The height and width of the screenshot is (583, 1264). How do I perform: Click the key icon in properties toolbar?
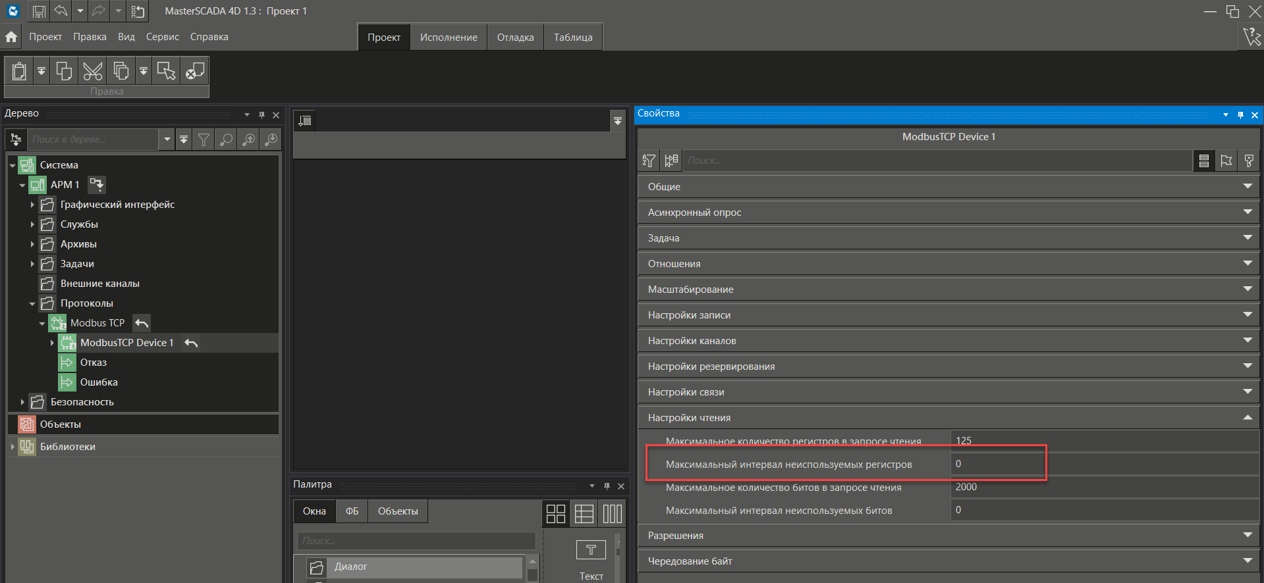click(x=1249, y=161)
